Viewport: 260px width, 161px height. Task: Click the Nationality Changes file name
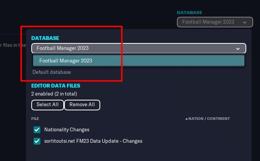point(67,130)
